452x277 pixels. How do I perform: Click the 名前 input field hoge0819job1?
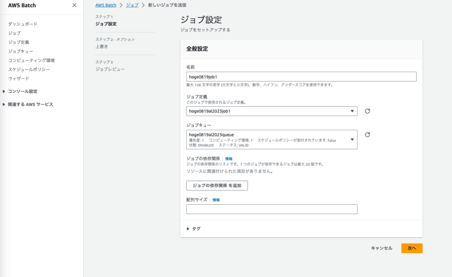[x=301, y=77]
